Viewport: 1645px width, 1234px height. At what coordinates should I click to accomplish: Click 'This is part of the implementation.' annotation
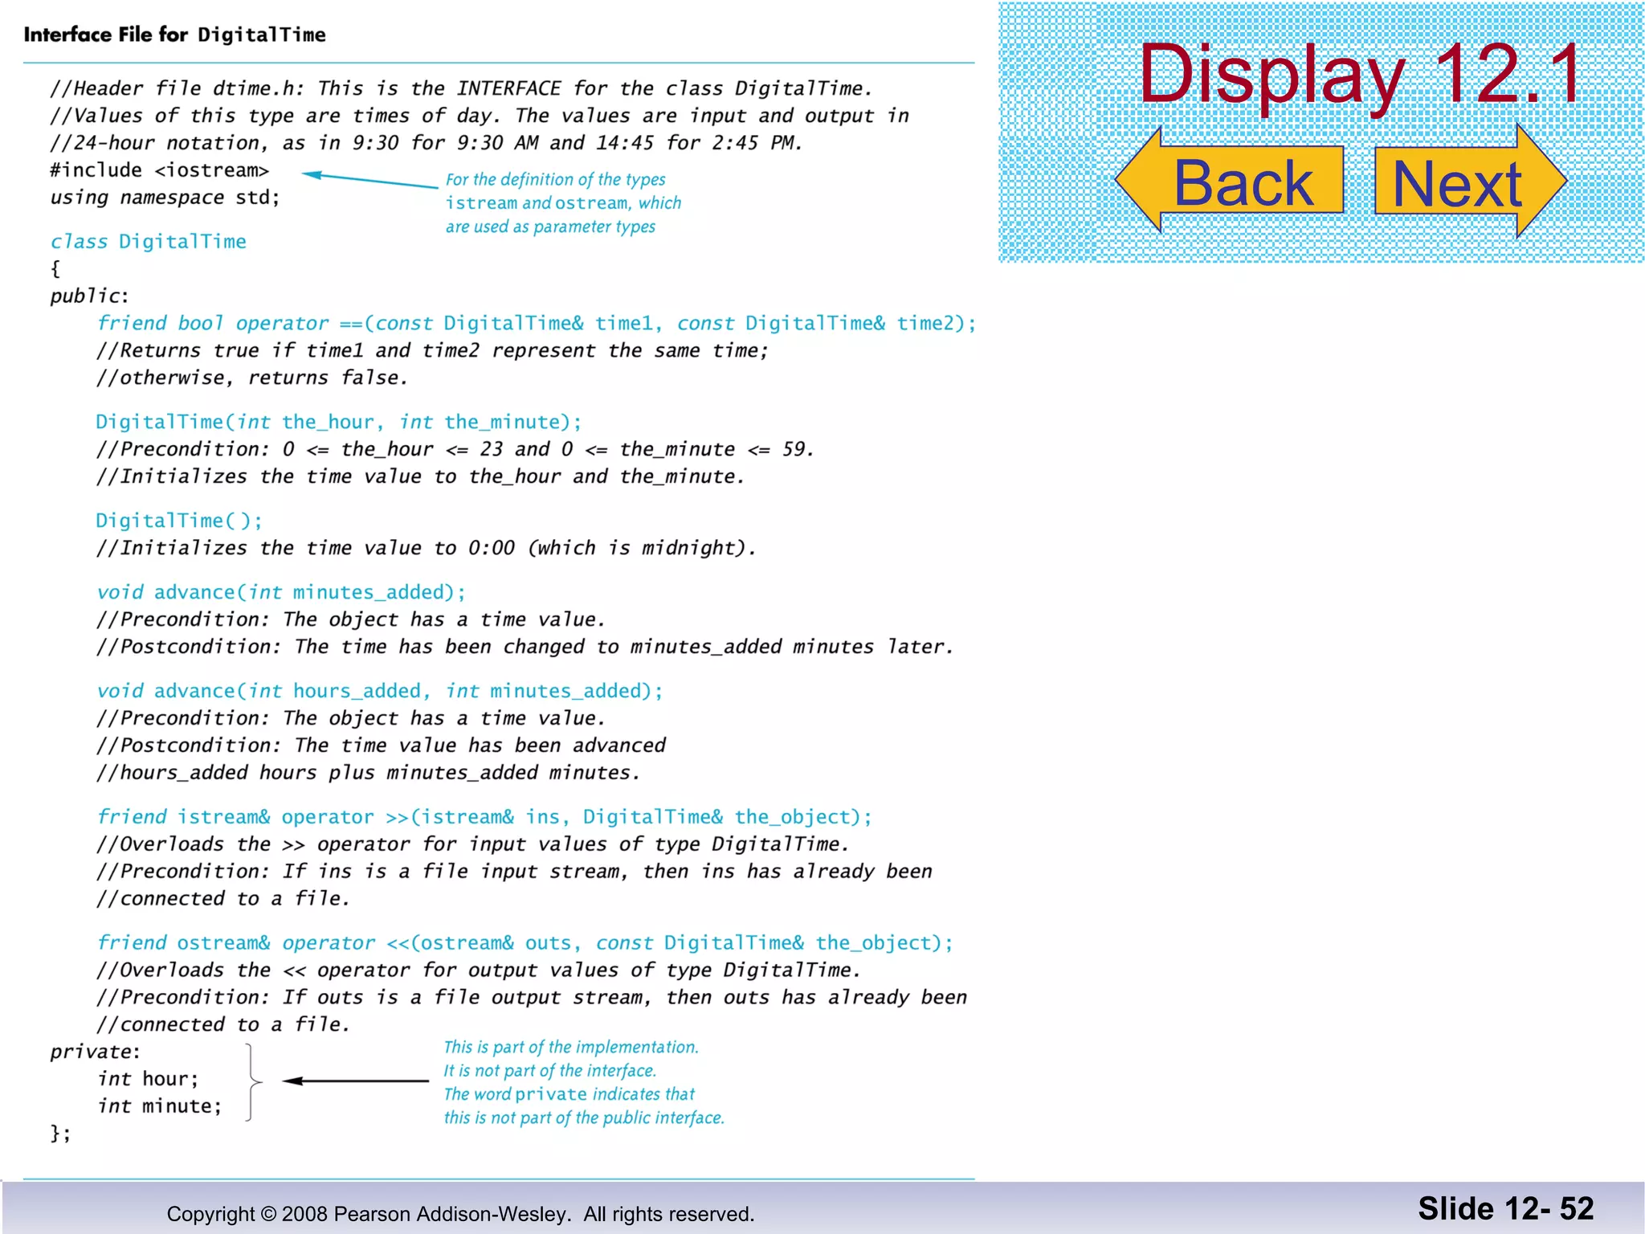[571, 1048]
